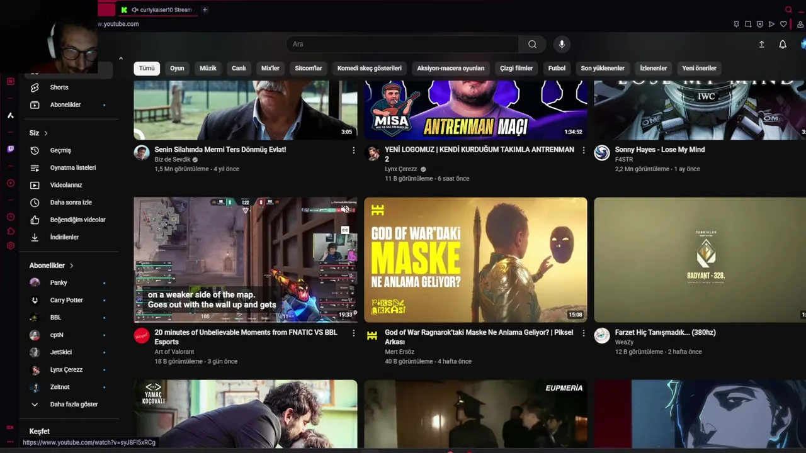Viewport: 806px width, 453px height.
Task: Click the voice search microphone icon
Action: click(x=562, y=44)
